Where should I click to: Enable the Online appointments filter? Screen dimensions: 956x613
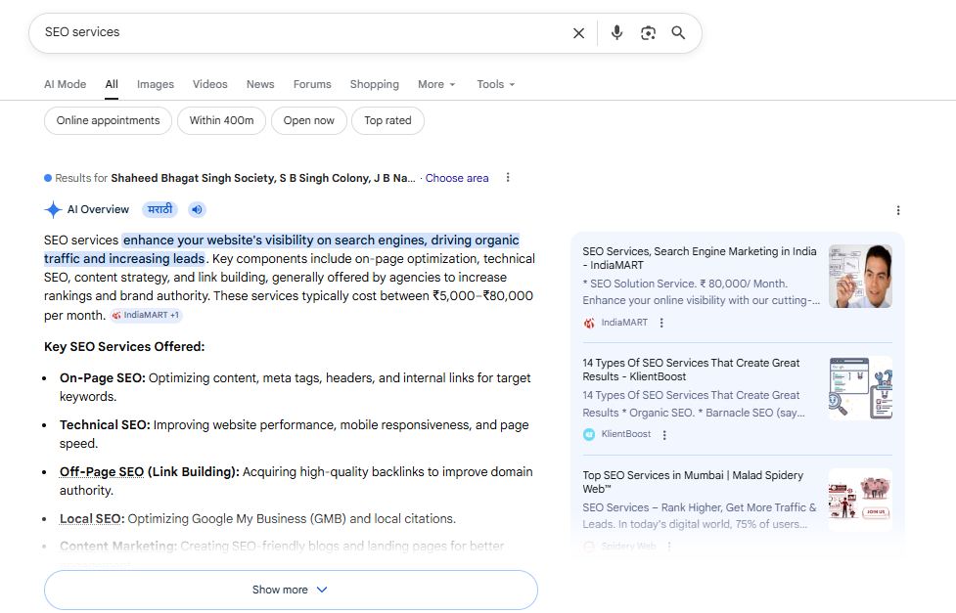pyautogui.click(x=108, y=120)
